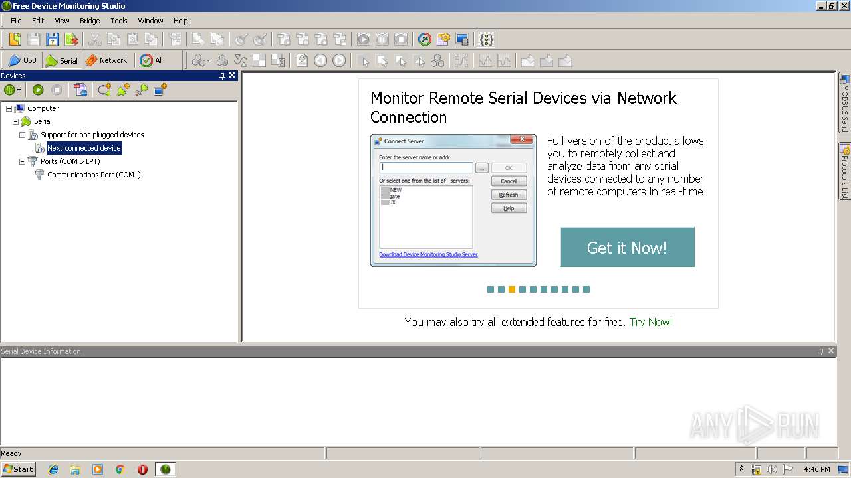This screenshot has width=851, height=478.
Task: Click the back arrow circle icon
Action: [320, 60]
